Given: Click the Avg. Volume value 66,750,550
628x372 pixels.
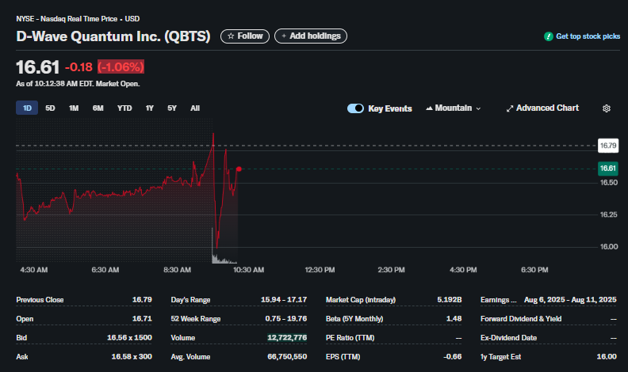Looking at the screenshot, I should (x=287, y=357).
